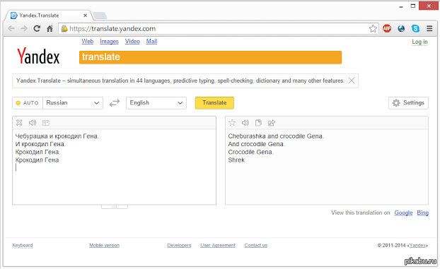
Task: Click the source box resize handle
Action: pos(115,206)
